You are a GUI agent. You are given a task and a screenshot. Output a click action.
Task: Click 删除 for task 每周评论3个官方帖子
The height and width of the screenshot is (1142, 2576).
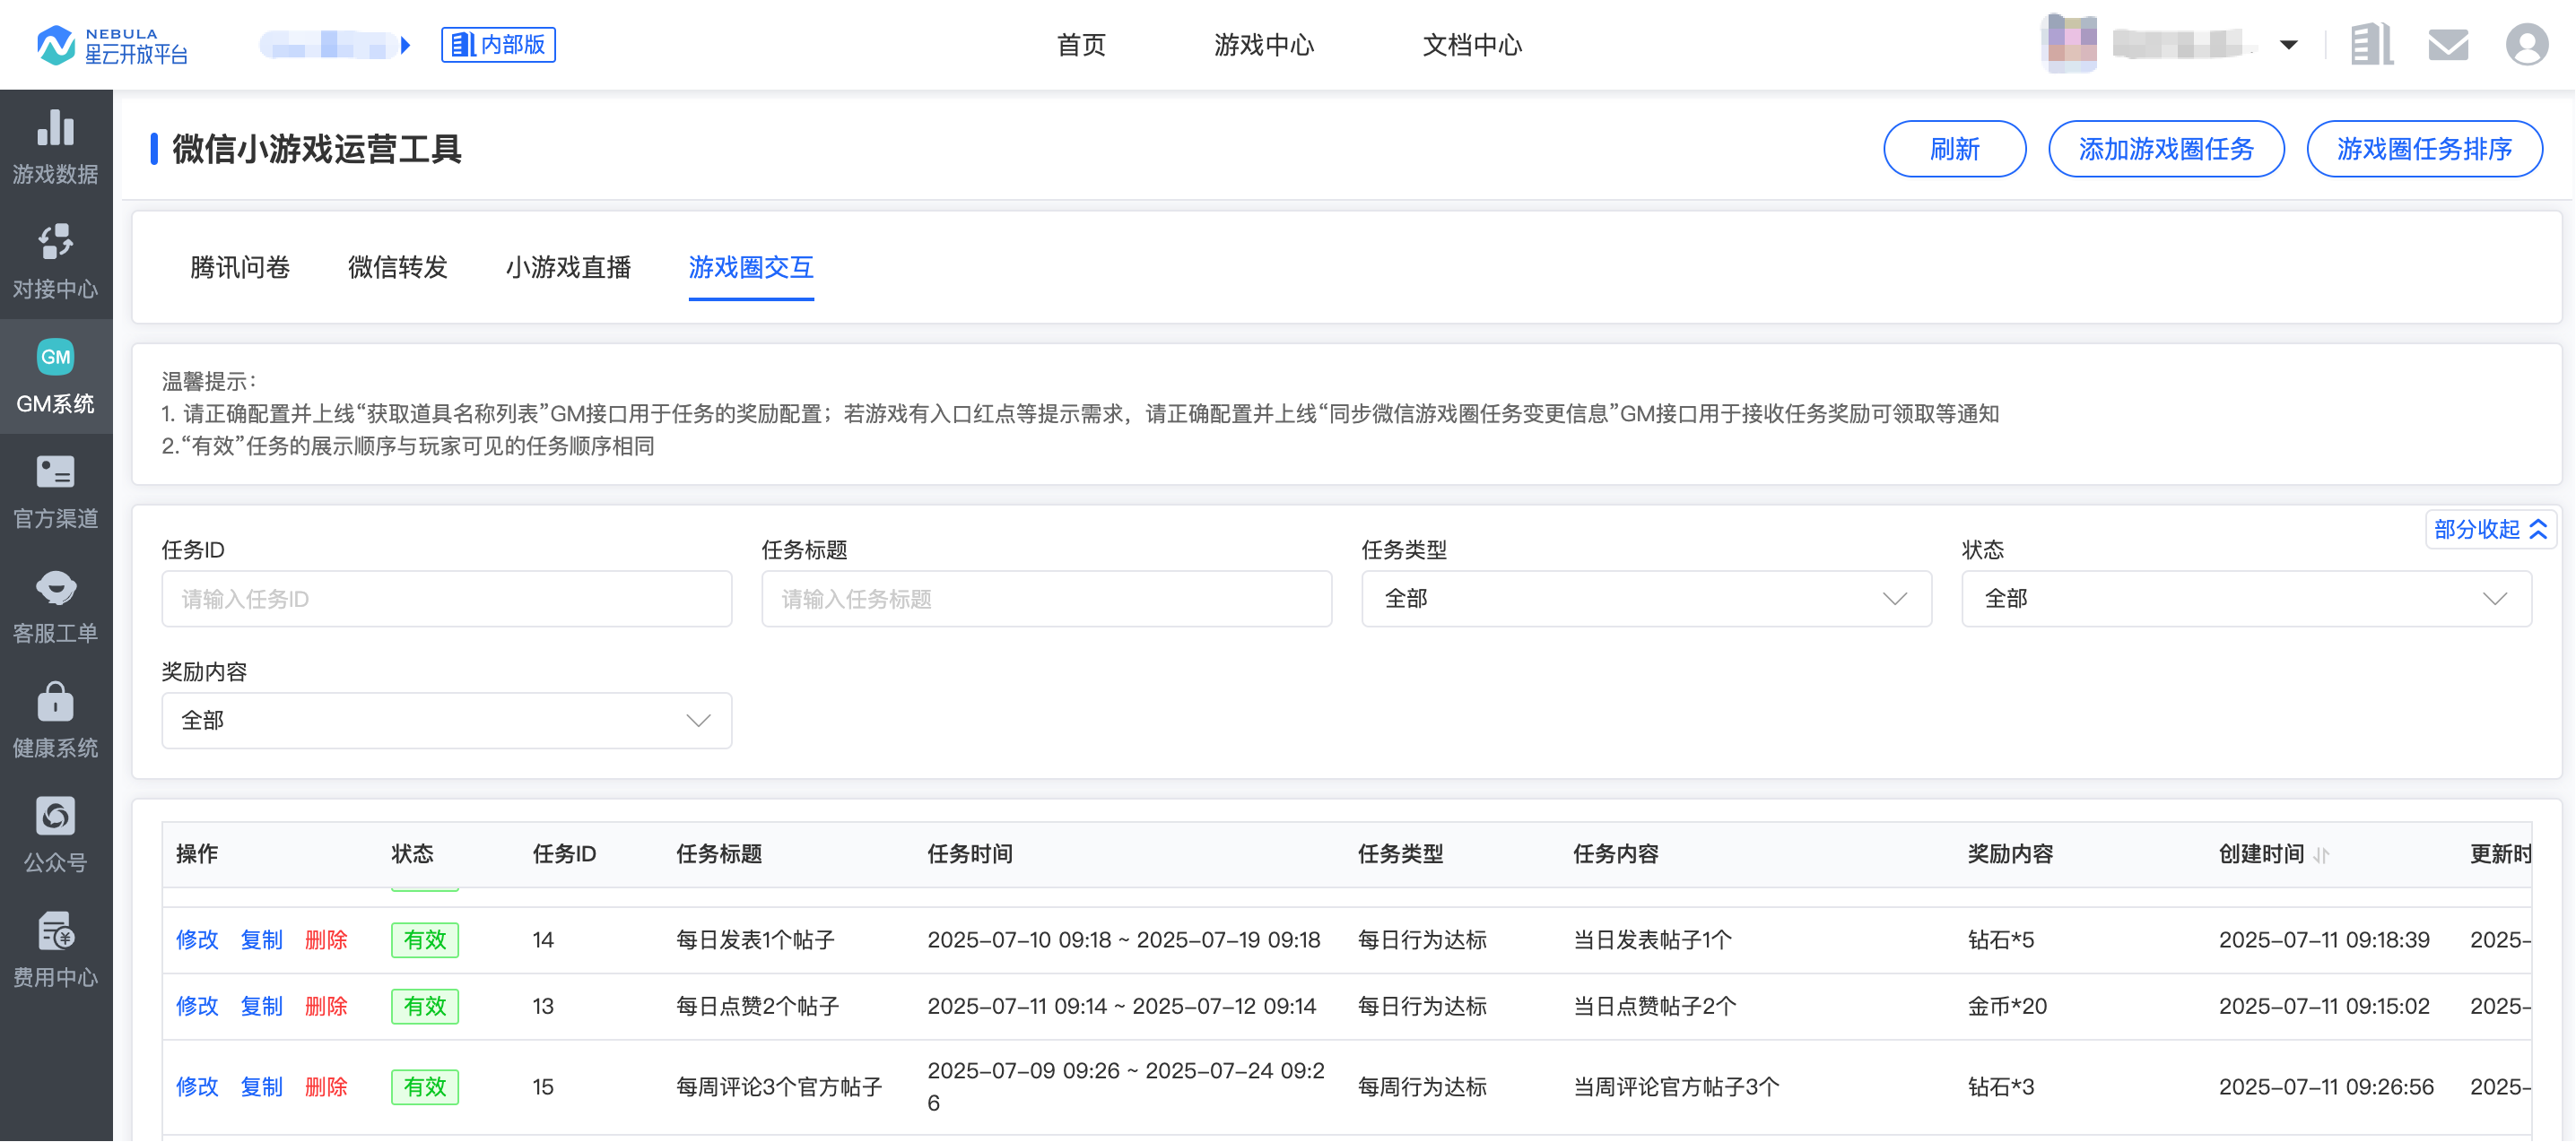pos(326,1088)
